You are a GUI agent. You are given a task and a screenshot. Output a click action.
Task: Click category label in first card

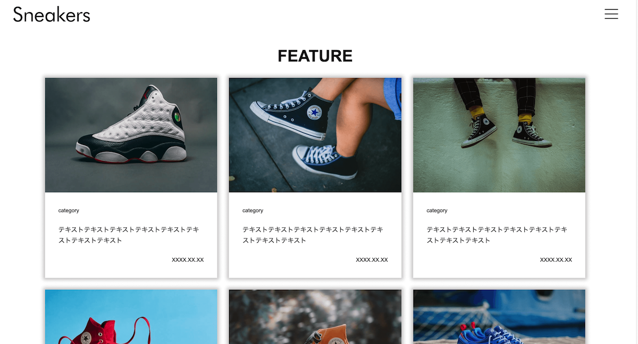click(69, 211)
